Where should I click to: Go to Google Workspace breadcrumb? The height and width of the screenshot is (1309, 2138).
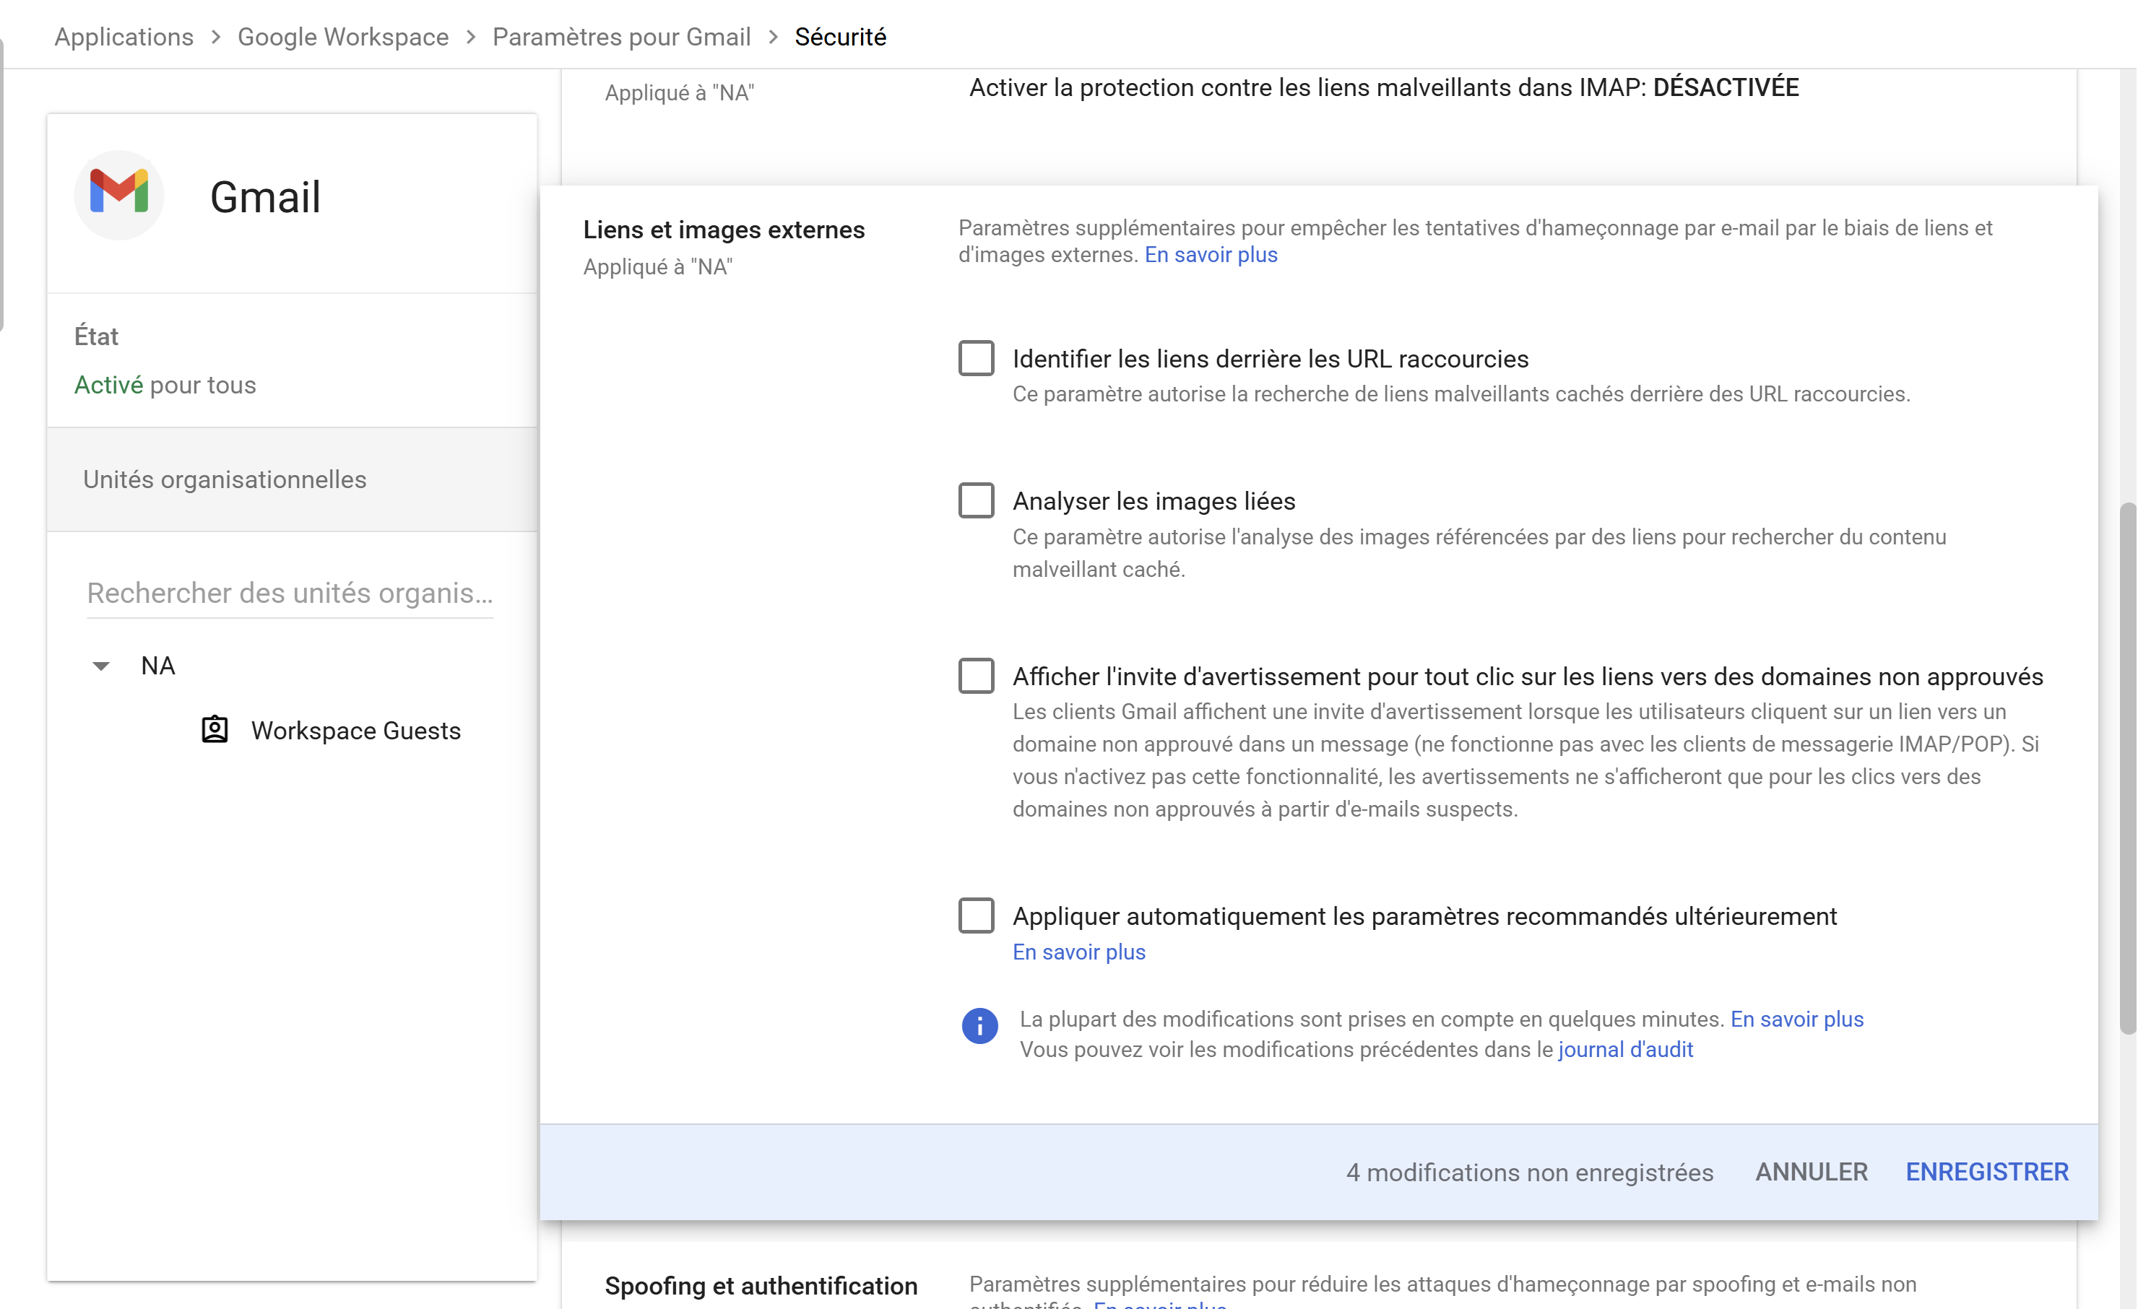point(343,36)
